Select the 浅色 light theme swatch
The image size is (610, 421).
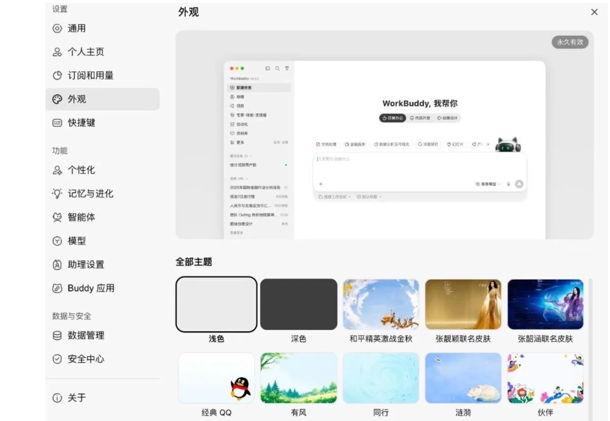216,305
